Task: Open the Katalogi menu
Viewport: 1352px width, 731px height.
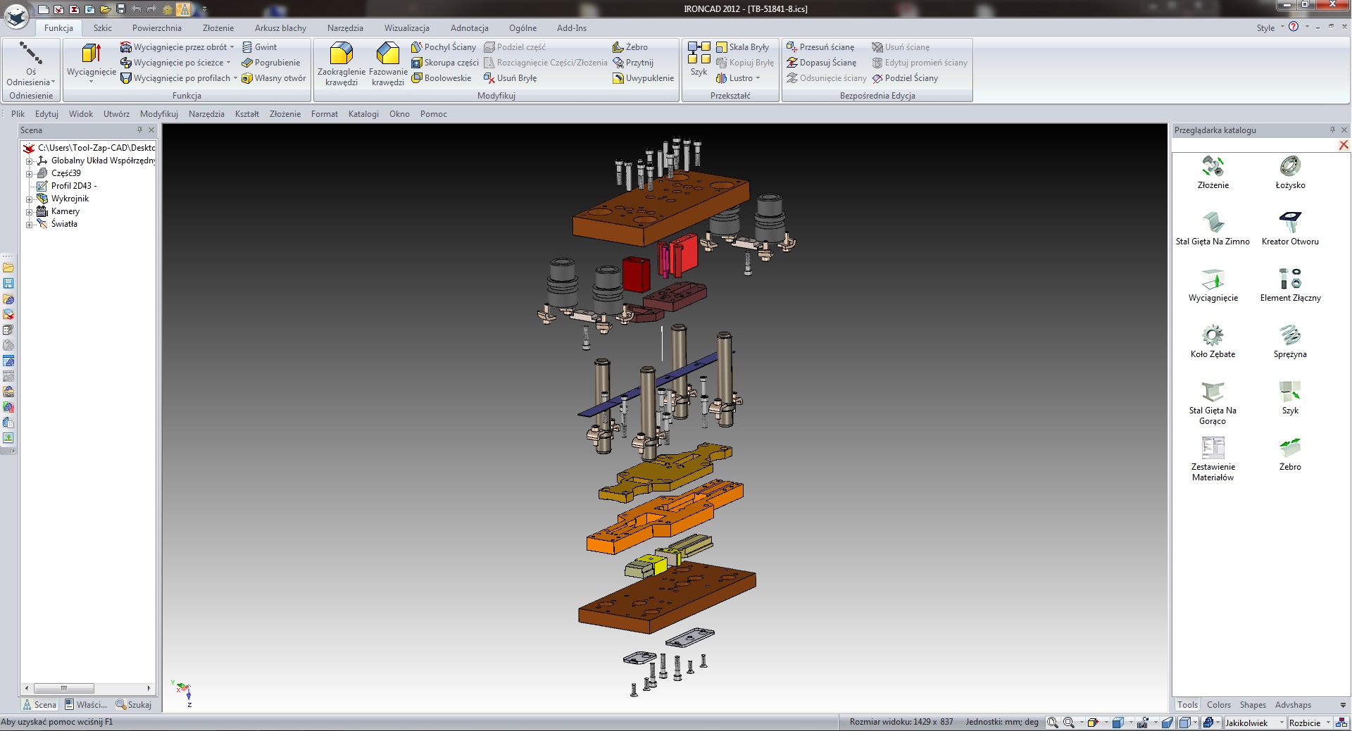Action: pos(363,114)
